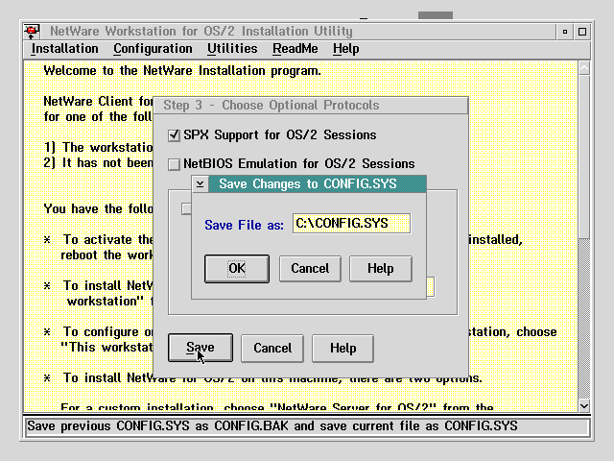Click OK in Save Changes to CONFIG.SYS

237,269
